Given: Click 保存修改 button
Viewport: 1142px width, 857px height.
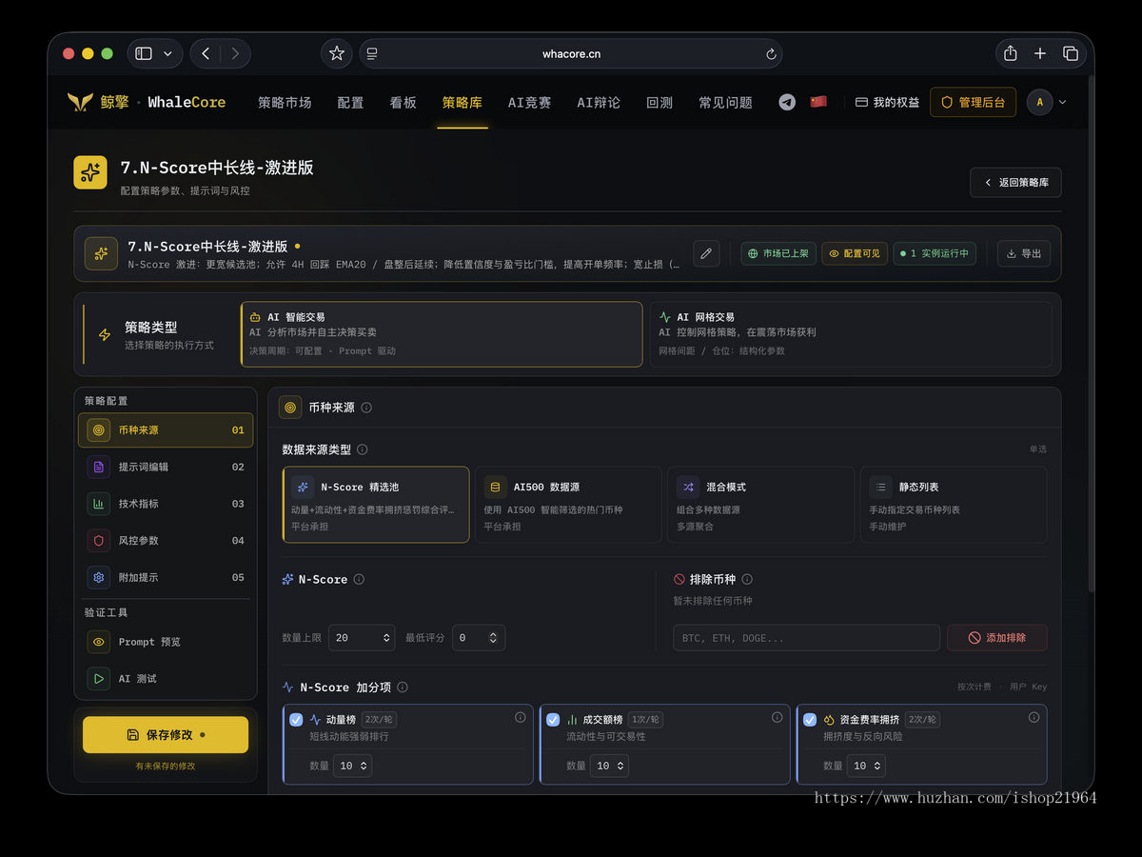Looking at the screenshot, I should (x=166, y=735).
